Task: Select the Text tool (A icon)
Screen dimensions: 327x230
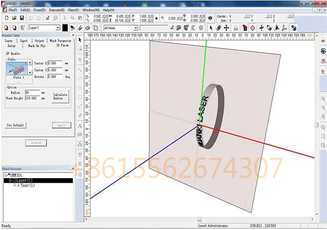Action: tap(80, 126)
